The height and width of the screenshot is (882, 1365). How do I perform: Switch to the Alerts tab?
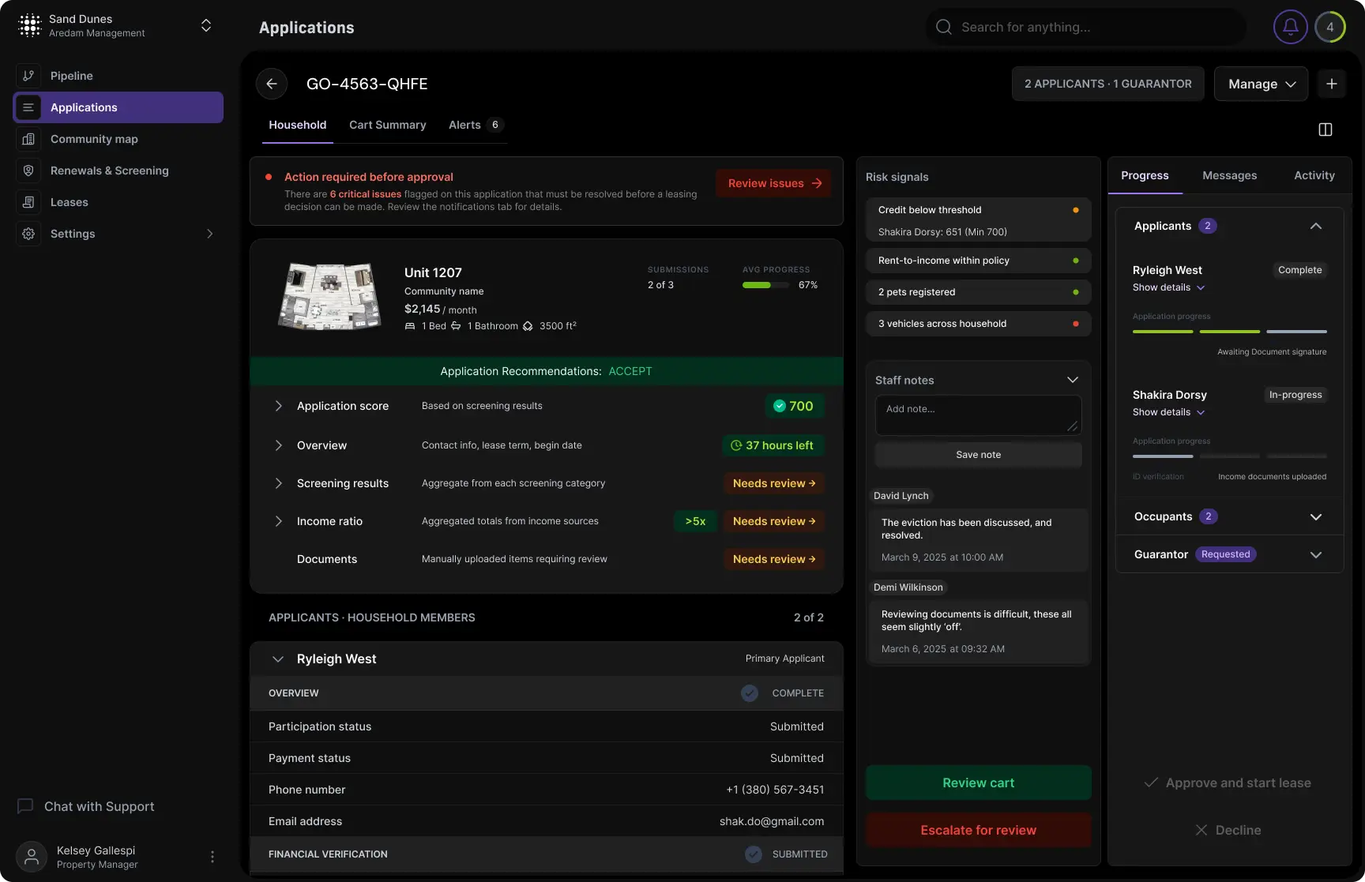(476, 125)
